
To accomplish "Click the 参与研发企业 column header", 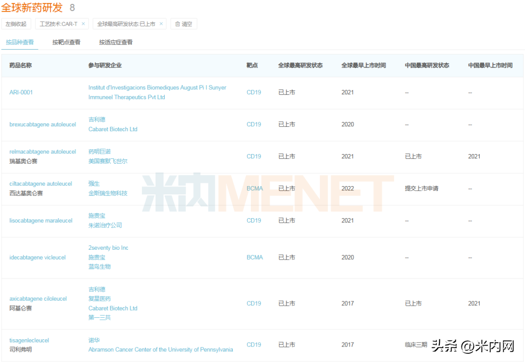I will point(105,65).
